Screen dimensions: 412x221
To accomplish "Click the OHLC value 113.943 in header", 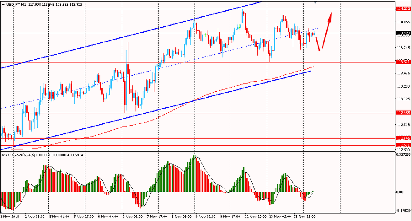I will click(48, 5).
